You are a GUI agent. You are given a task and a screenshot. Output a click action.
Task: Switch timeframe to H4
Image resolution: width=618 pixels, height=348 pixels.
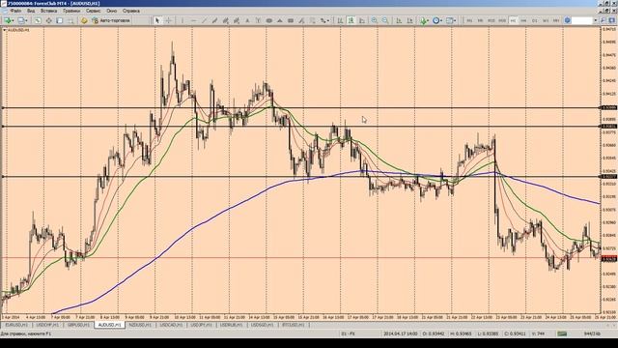(523, 20)
